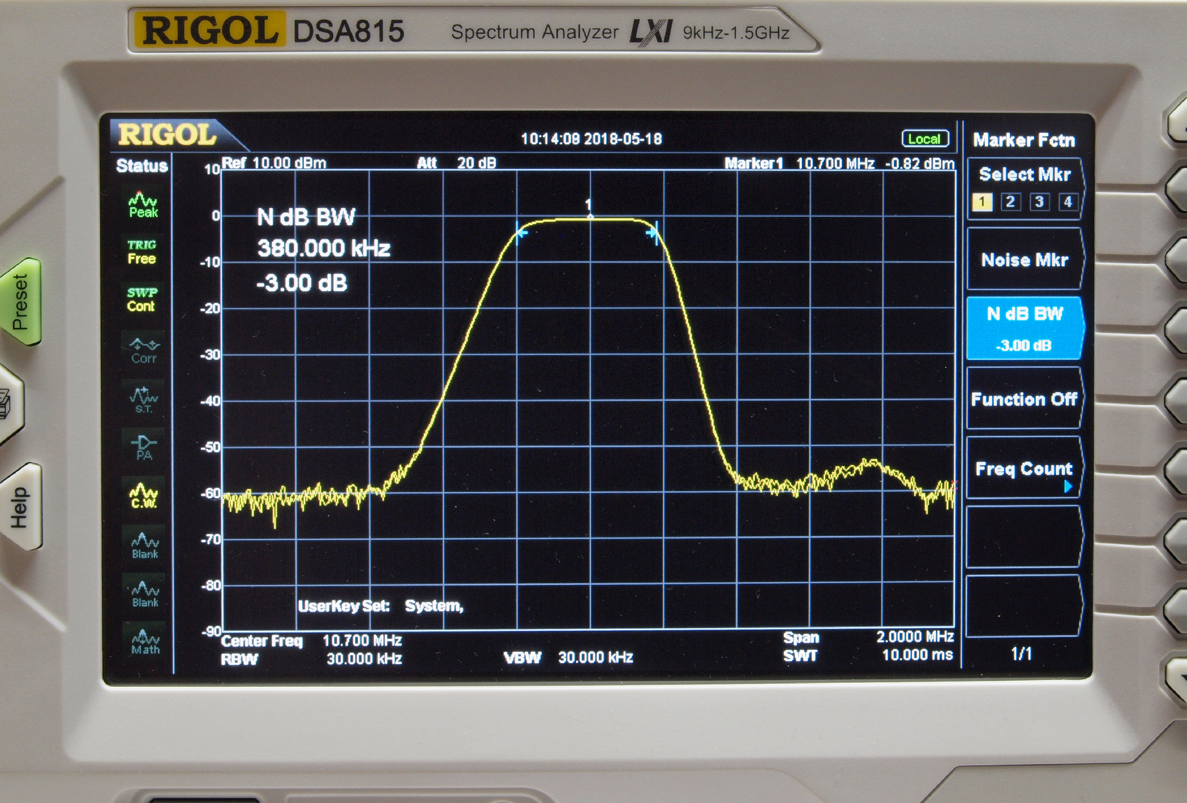Click the Math trace status icon

pos(145,642)
